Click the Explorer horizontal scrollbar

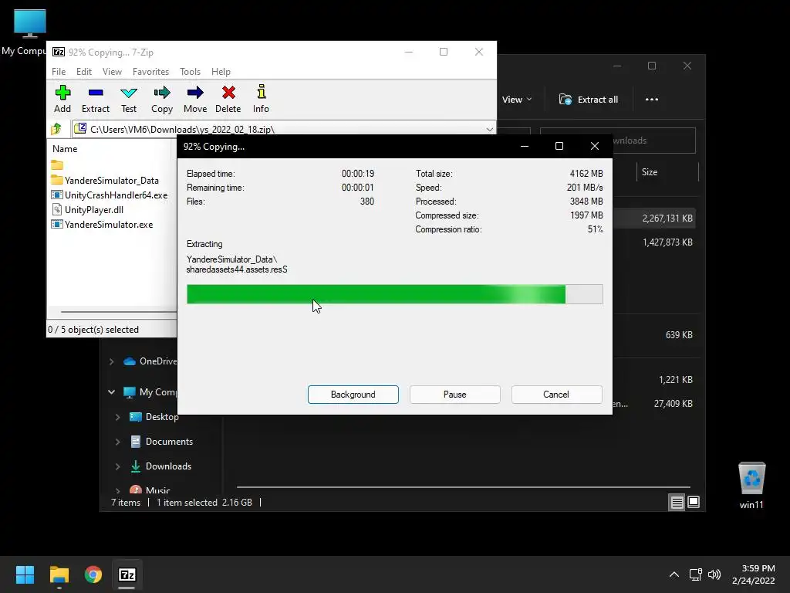coord(463,487)
